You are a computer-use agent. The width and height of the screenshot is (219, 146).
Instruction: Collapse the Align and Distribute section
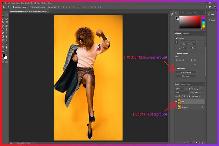click(176, 53)
